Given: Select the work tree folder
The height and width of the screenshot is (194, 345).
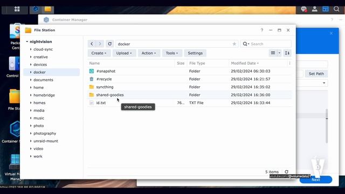Looking at the screenshot, I should [38, 156].
